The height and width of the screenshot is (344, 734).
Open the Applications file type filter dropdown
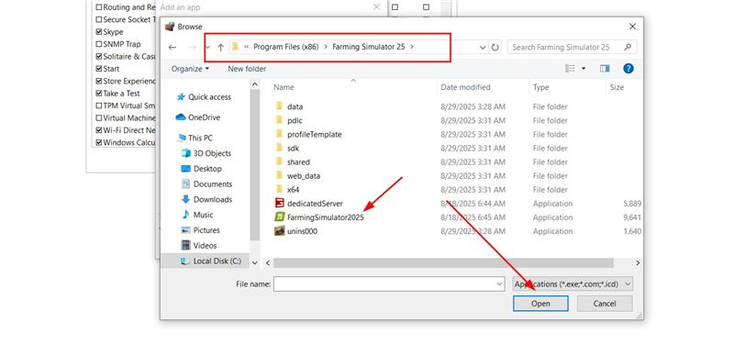coord(573,284)
